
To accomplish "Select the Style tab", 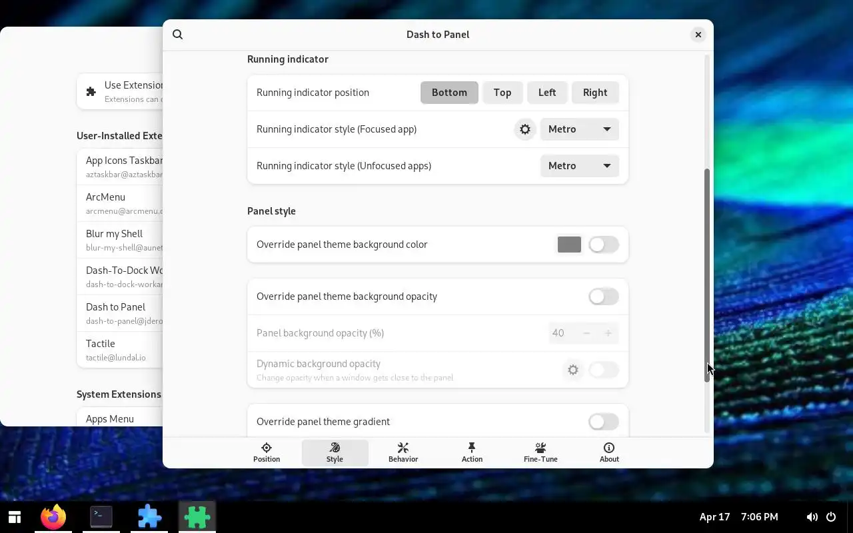I will tap(335, 453).
